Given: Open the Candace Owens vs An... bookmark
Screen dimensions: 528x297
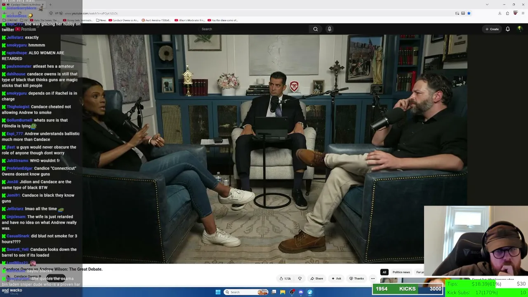Looking at the screenshot, I should (x=123, y=20).
